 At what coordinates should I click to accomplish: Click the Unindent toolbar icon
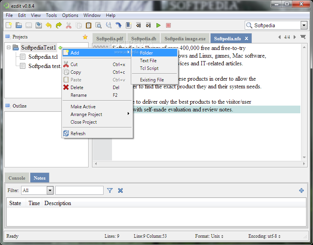(138, 25)
